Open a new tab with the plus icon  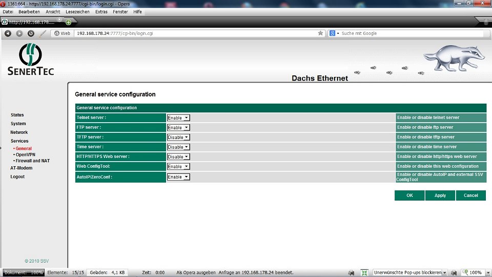(x=68, y=22)
